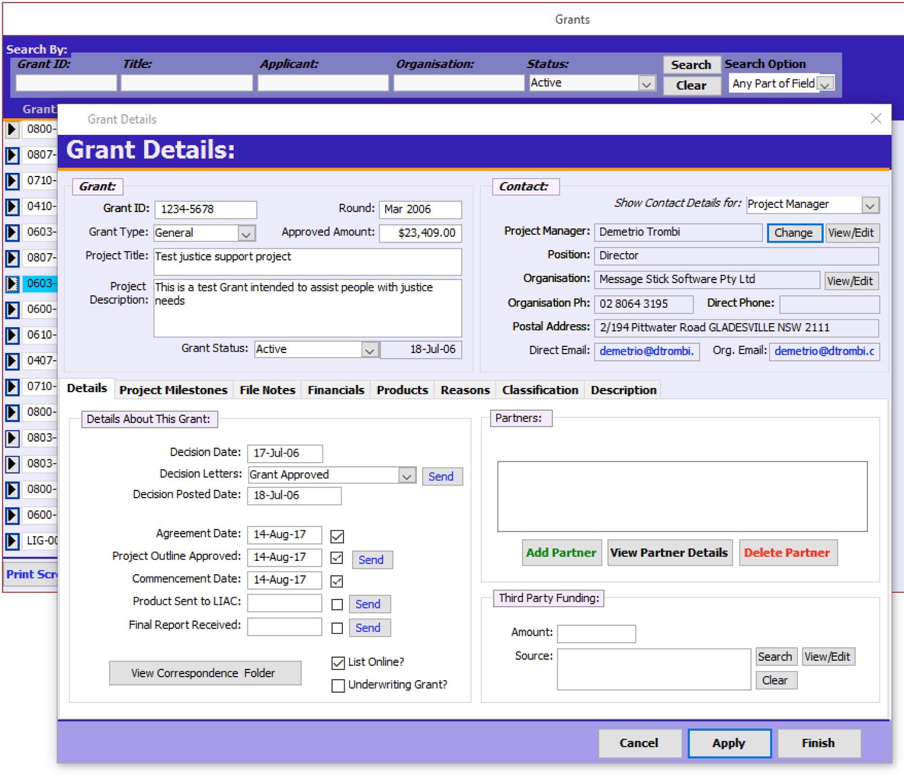This screenshot has height=776, width=904.
Task: Send the Decision Letter
Action: pos(442,477)
